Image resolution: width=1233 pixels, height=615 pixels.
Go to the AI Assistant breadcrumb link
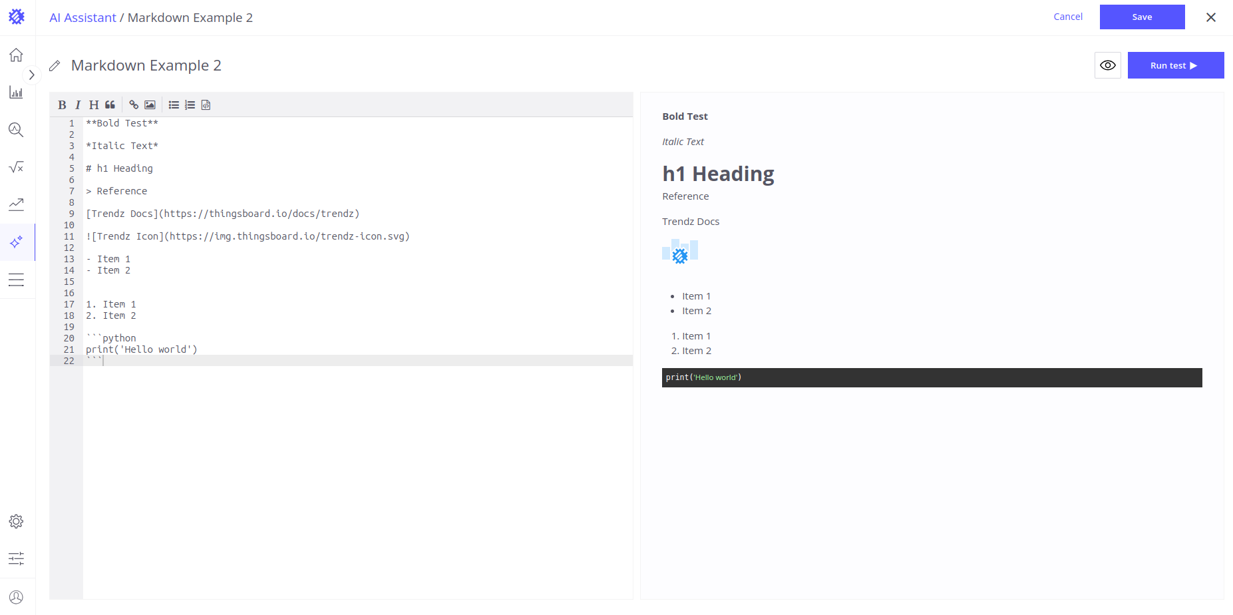pos(83,18)
